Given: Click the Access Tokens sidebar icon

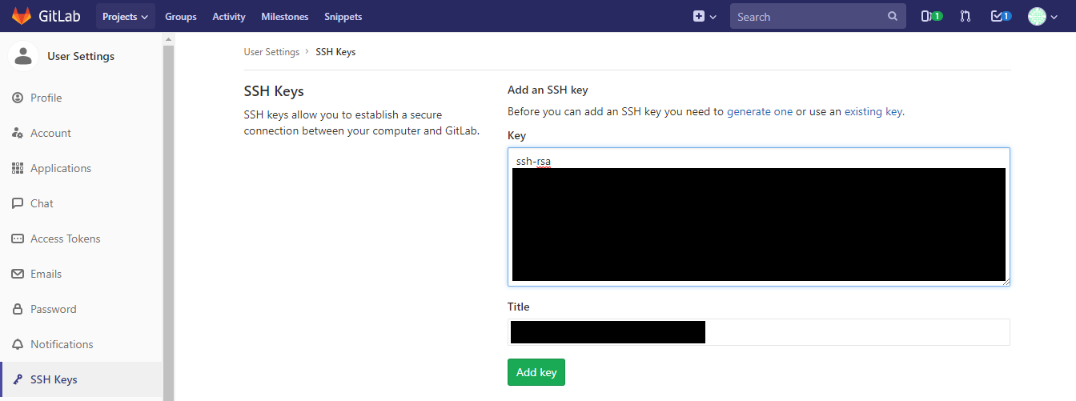Looking at the screenshot, I should coord(18,239).
